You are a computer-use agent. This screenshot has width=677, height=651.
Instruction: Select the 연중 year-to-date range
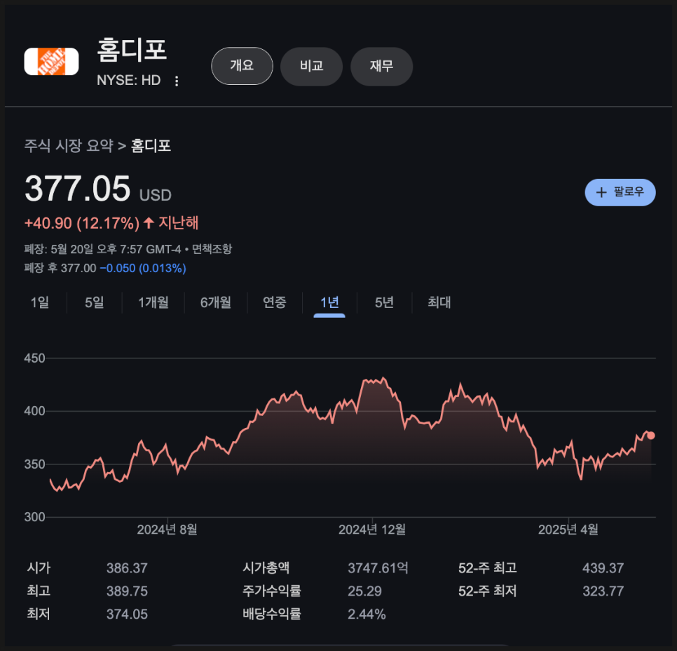tap(275, 302)
